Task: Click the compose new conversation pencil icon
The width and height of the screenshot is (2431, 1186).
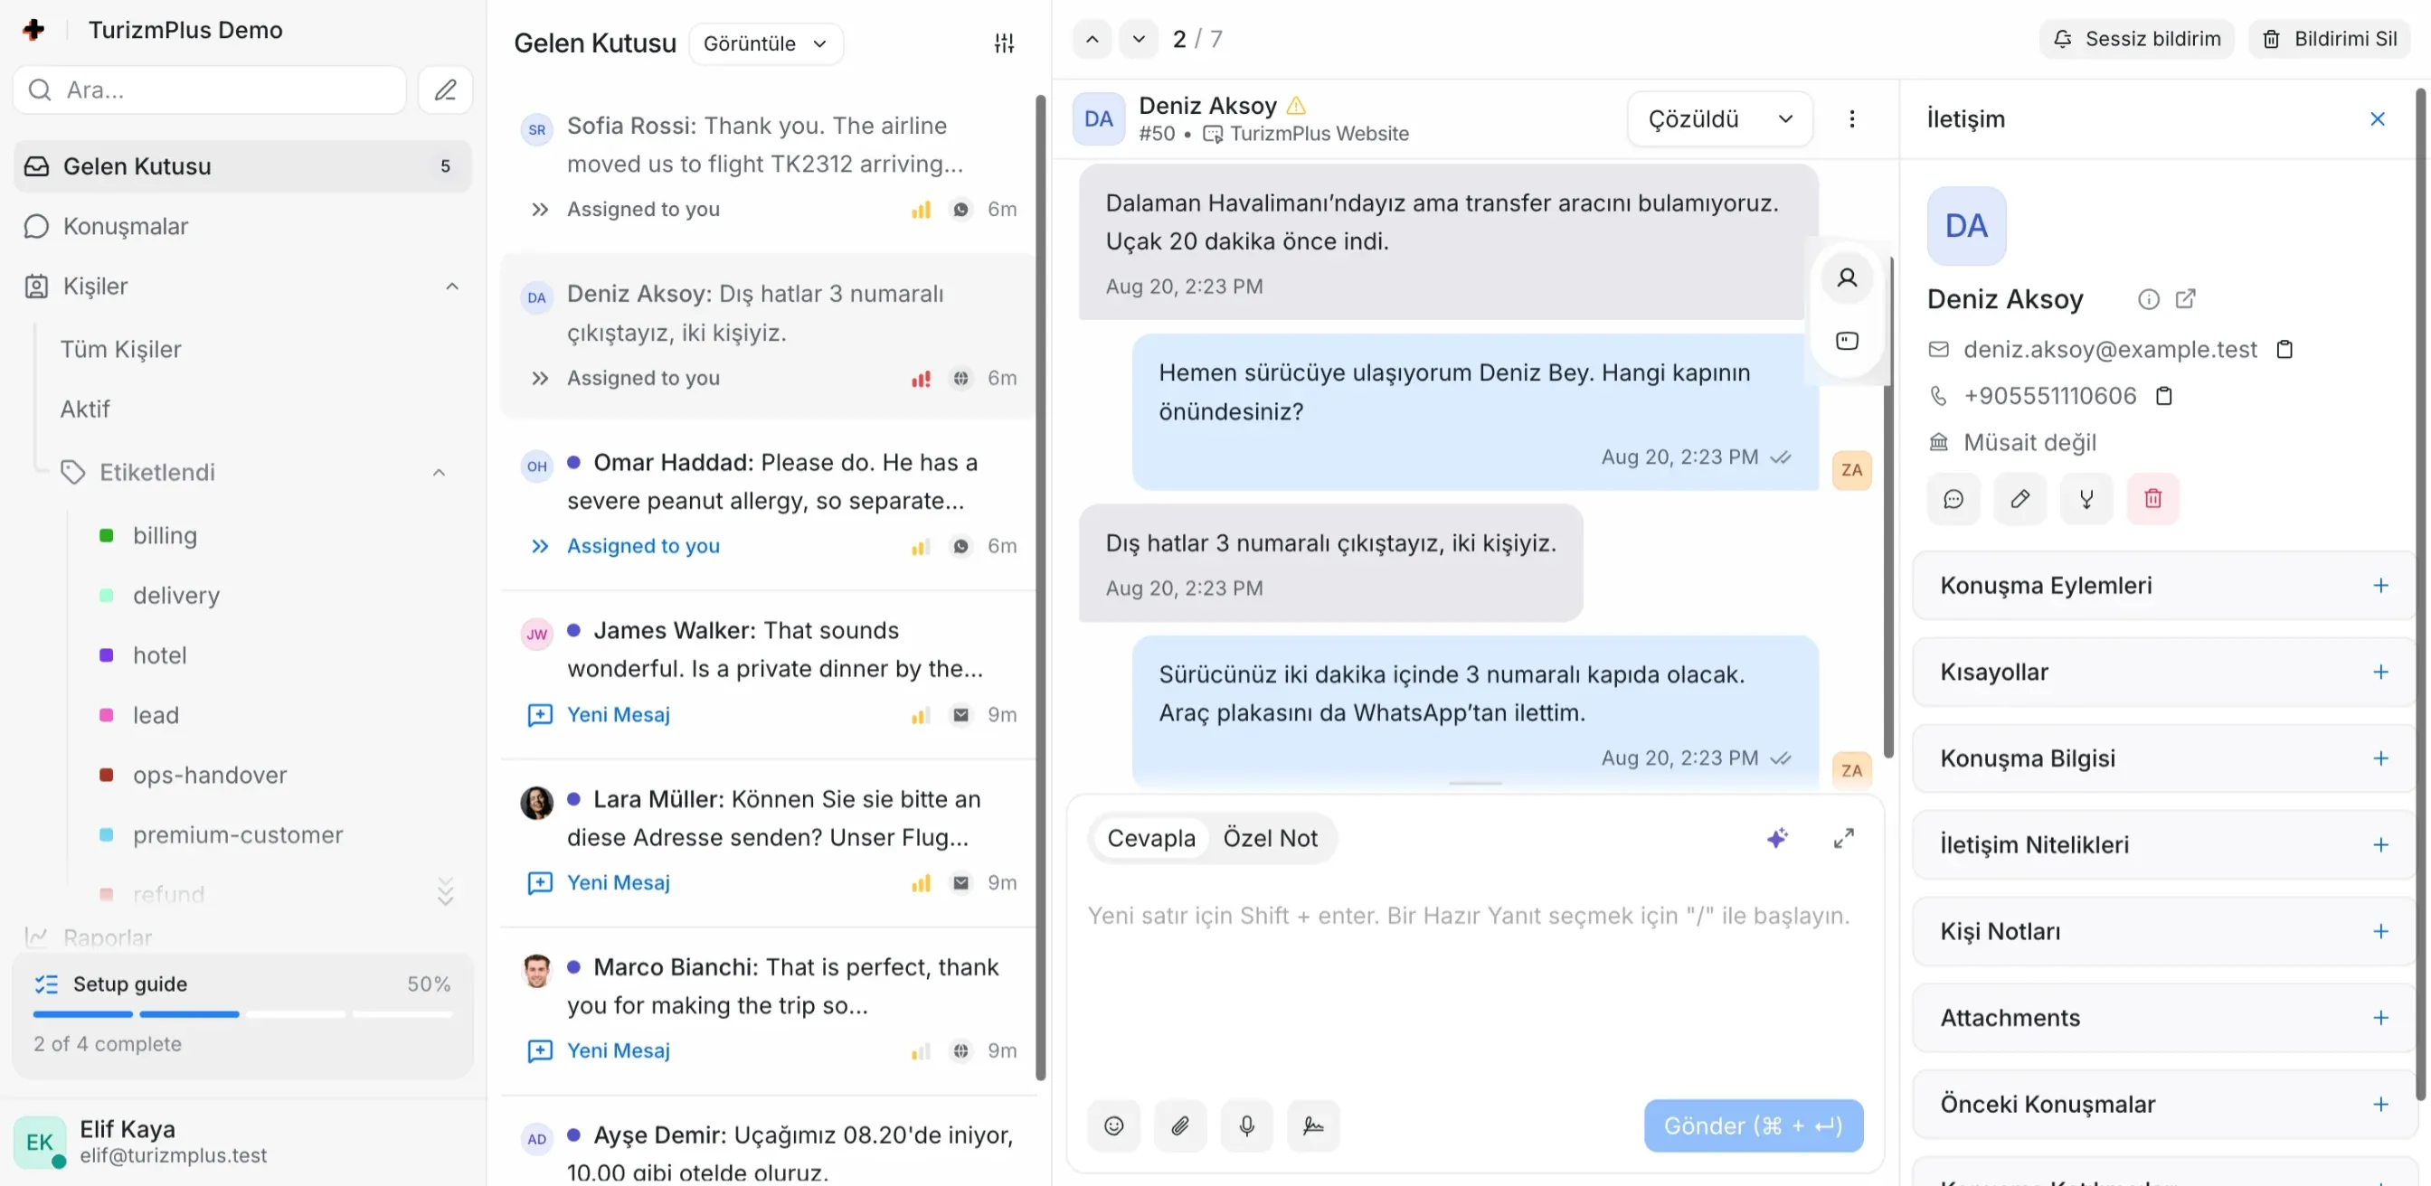Action: (446, 89)
